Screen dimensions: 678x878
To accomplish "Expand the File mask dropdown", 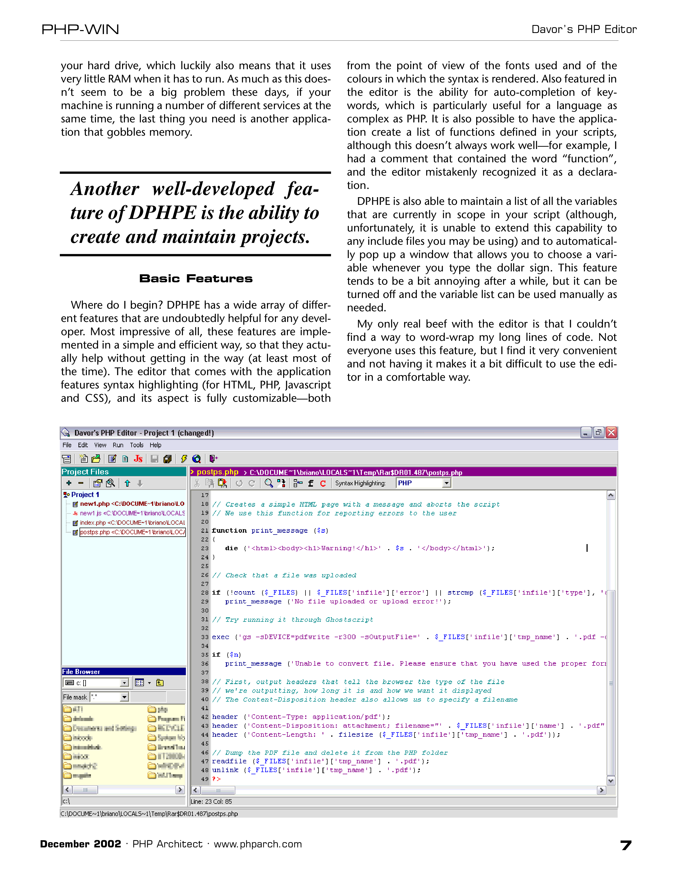I will tap(124, 697).
